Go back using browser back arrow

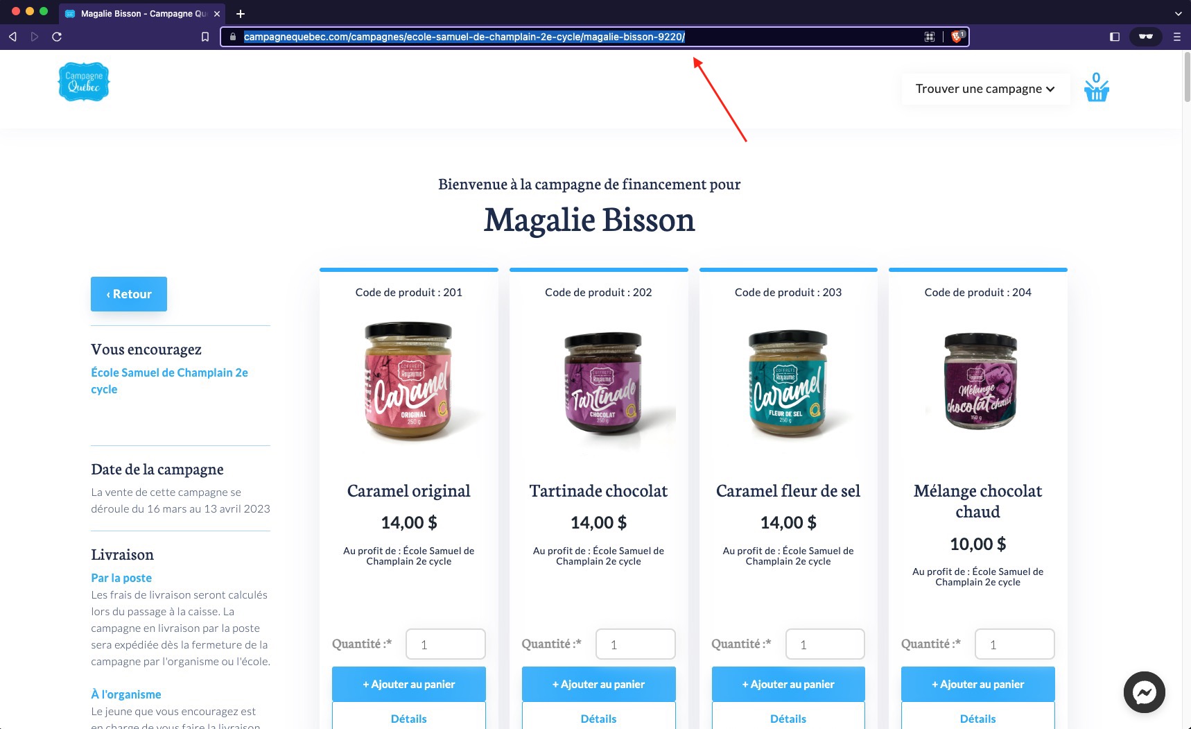12,37
